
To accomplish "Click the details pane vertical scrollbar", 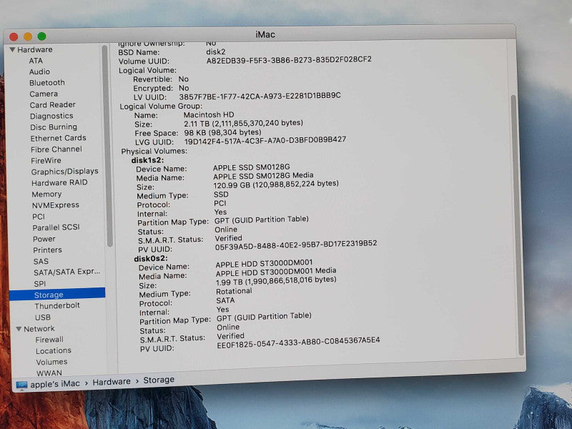I will click(x=517, y=225).
